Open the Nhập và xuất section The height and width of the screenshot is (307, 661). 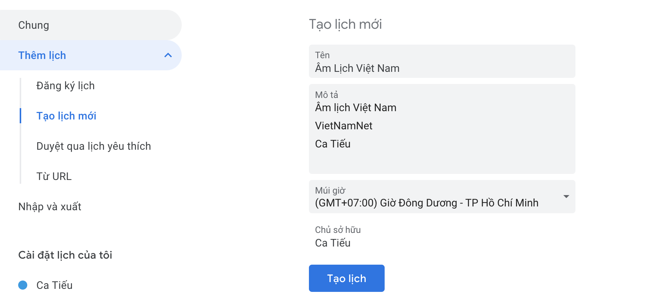tap(50, 207)
